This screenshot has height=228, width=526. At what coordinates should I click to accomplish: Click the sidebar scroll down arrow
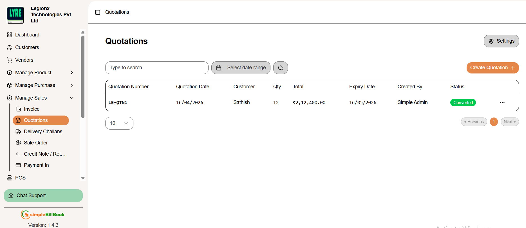83,178
